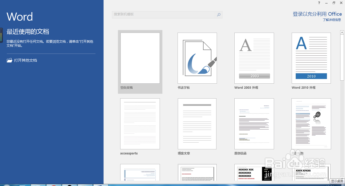This screenshot has width=345, height=186.
Task: Click the 博客文章 caption label
Action: 184,153
